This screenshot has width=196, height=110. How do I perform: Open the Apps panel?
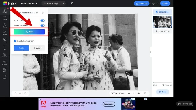(x=5, y=70)
